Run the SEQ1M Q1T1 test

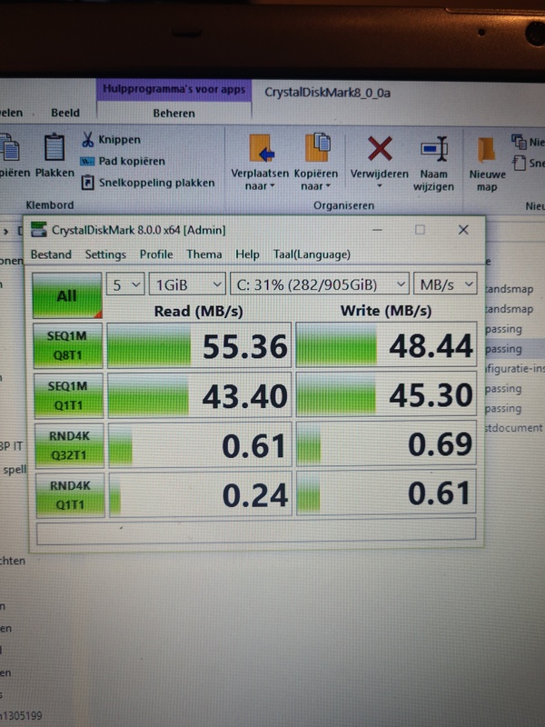point(68,395)
